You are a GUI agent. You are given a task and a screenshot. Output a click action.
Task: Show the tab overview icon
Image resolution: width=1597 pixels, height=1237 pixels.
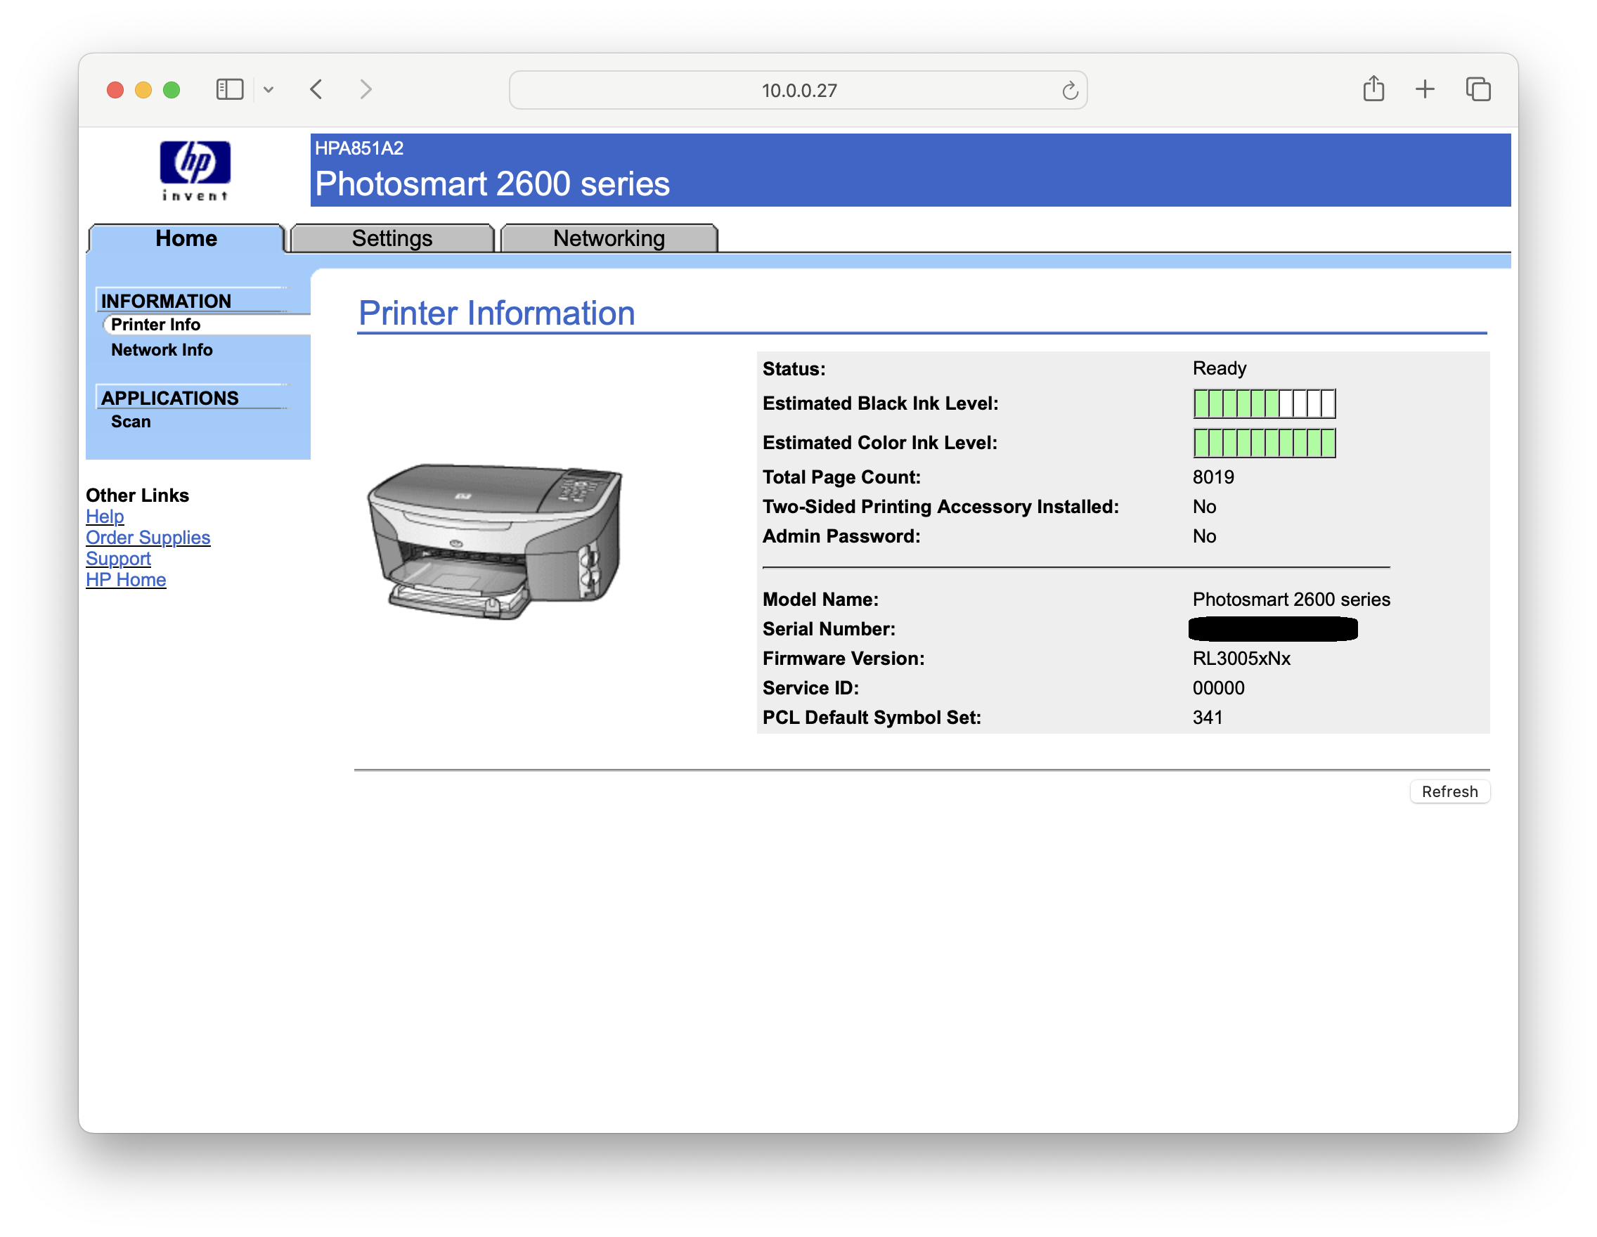1478,90
